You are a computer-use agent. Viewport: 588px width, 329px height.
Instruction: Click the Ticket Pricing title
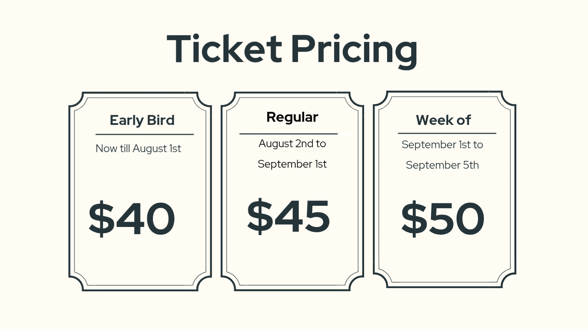pos(292,49)
